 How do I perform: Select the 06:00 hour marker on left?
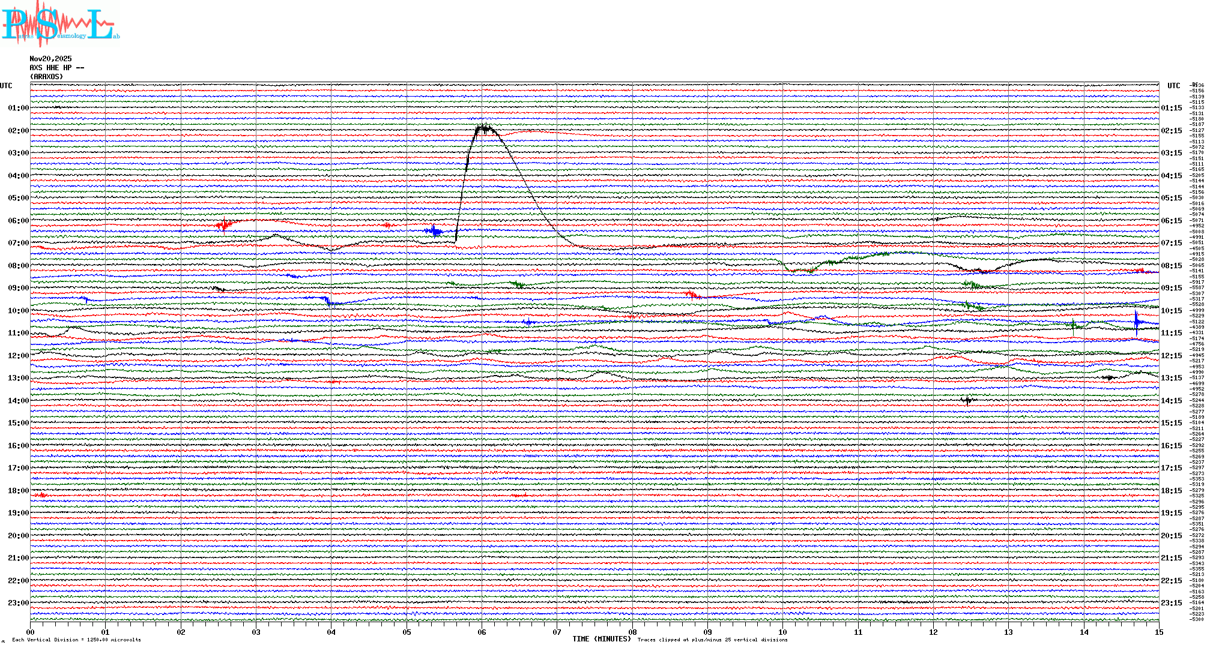[18, 221]
